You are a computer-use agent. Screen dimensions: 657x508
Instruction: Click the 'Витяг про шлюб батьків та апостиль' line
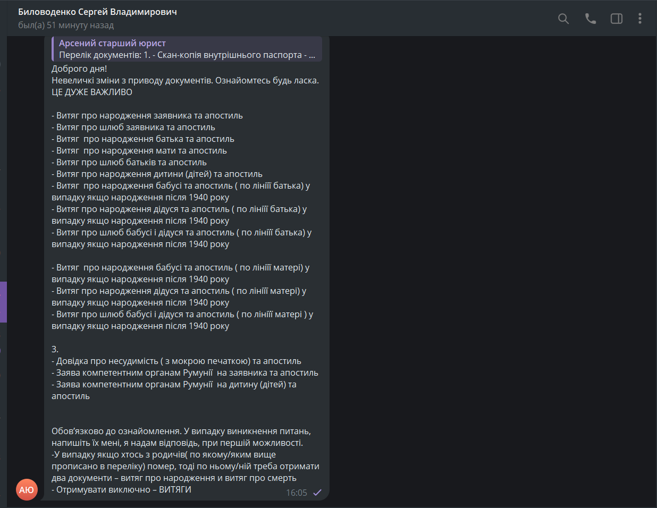coord(129,162)
